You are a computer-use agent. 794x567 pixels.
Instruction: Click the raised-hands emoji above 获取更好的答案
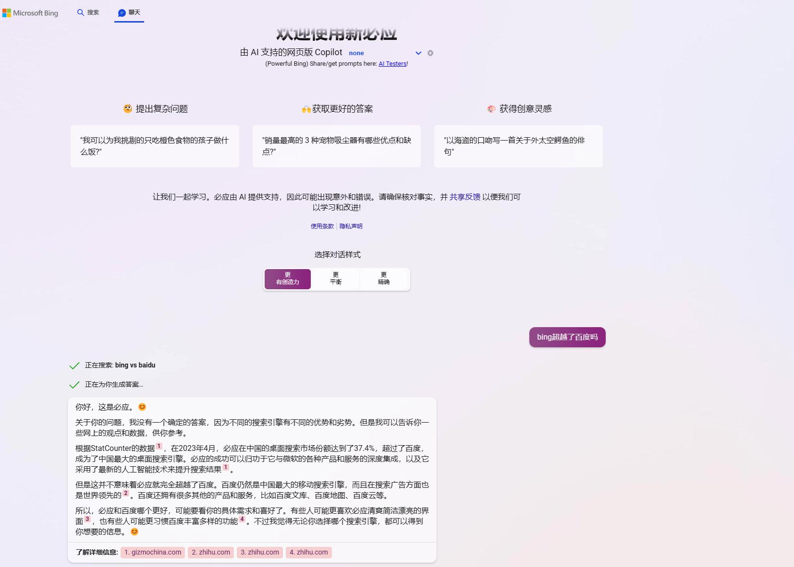306,109
